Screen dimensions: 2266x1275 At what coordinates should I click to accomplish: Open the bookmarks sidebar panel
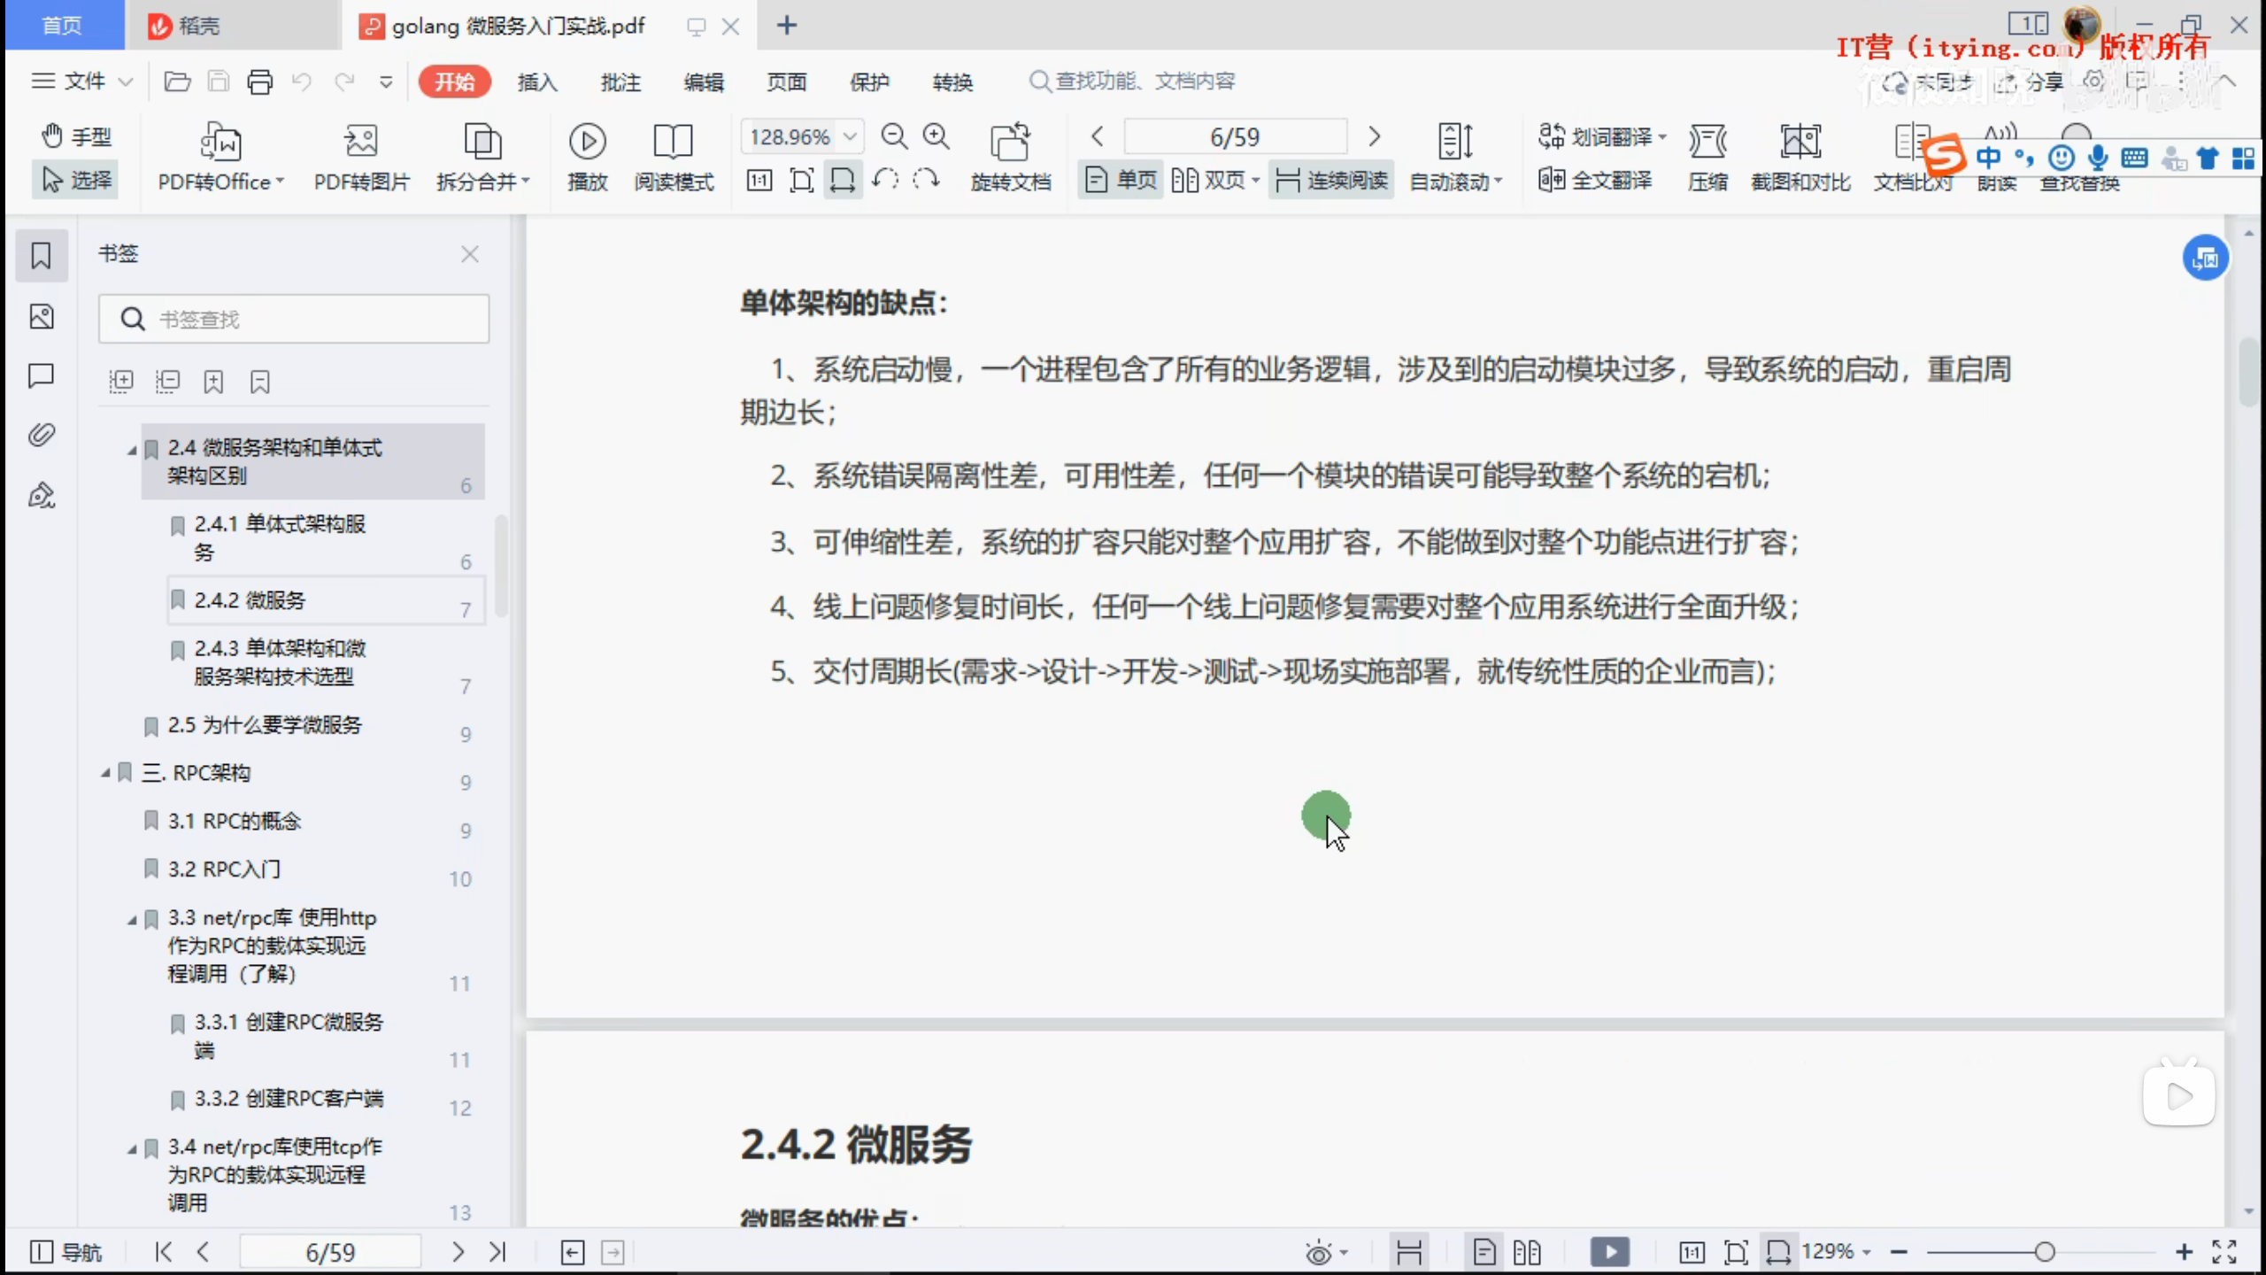(x=42, y=256)
